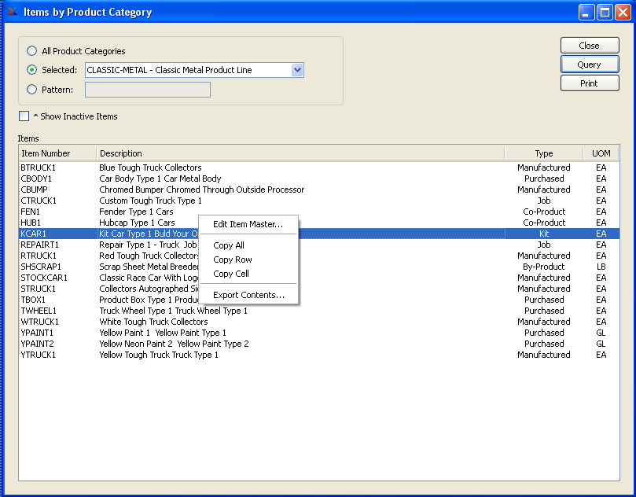636x497 pixels.
Task: Run the Query button
Action: (x=589, y=64)
